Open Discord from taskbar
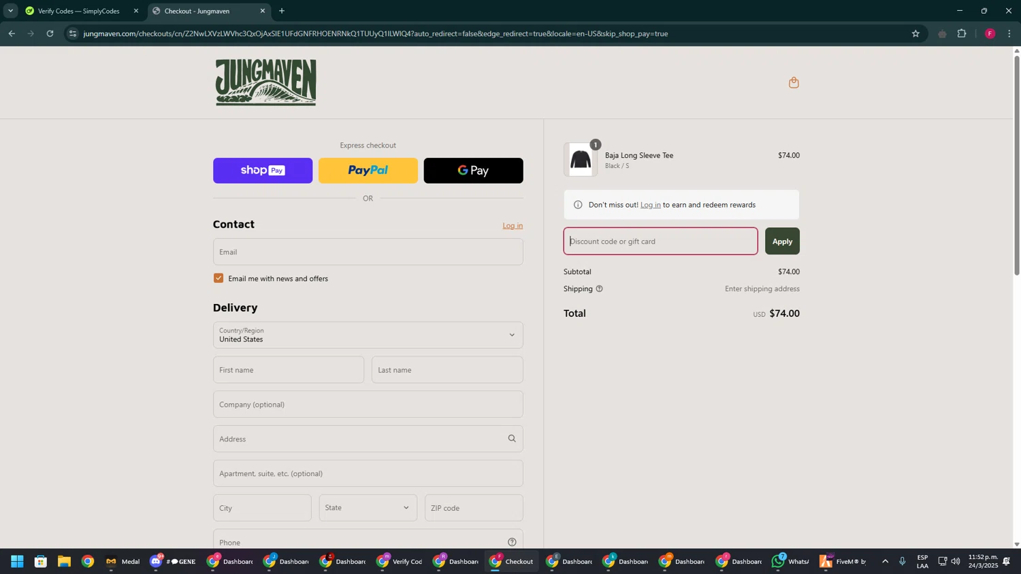The width and height of the screenshot is (1021, 574). (x=173, y=562)
